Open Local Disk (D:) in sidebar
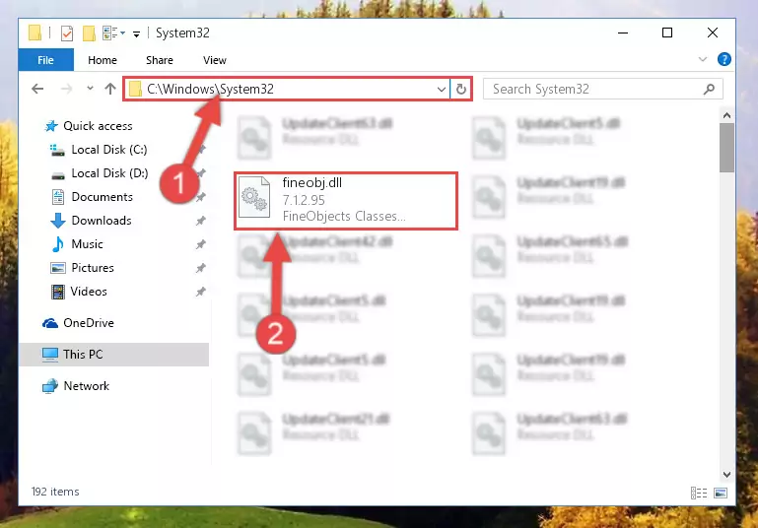The width and height of the screenshot is (758, 528). coord(109,173)
